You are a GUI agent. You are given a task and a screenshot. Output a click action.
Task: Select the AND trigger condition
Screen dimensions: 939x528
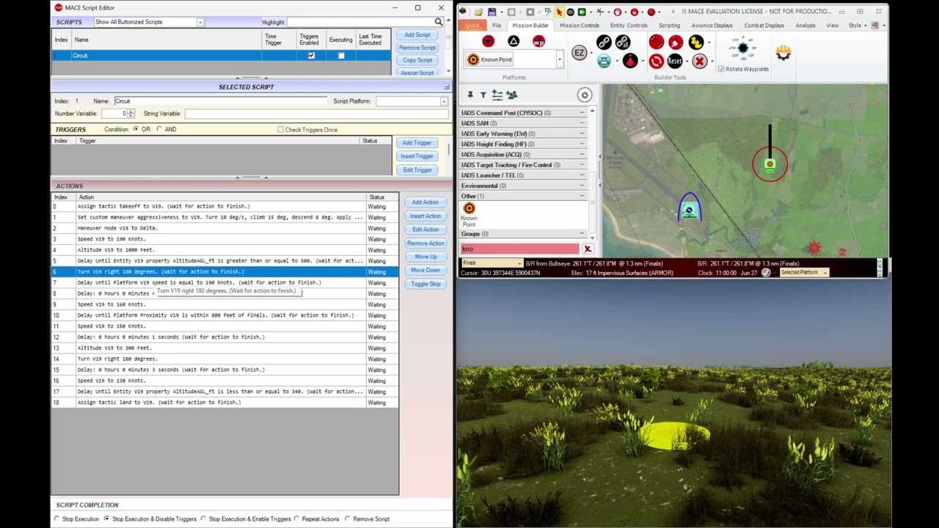pyautogui.click(x=159, y=129)
